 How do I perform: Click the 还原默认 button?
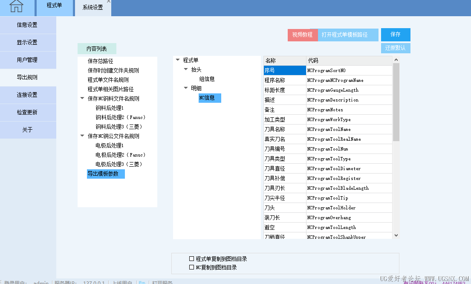[x=396, y=48]
